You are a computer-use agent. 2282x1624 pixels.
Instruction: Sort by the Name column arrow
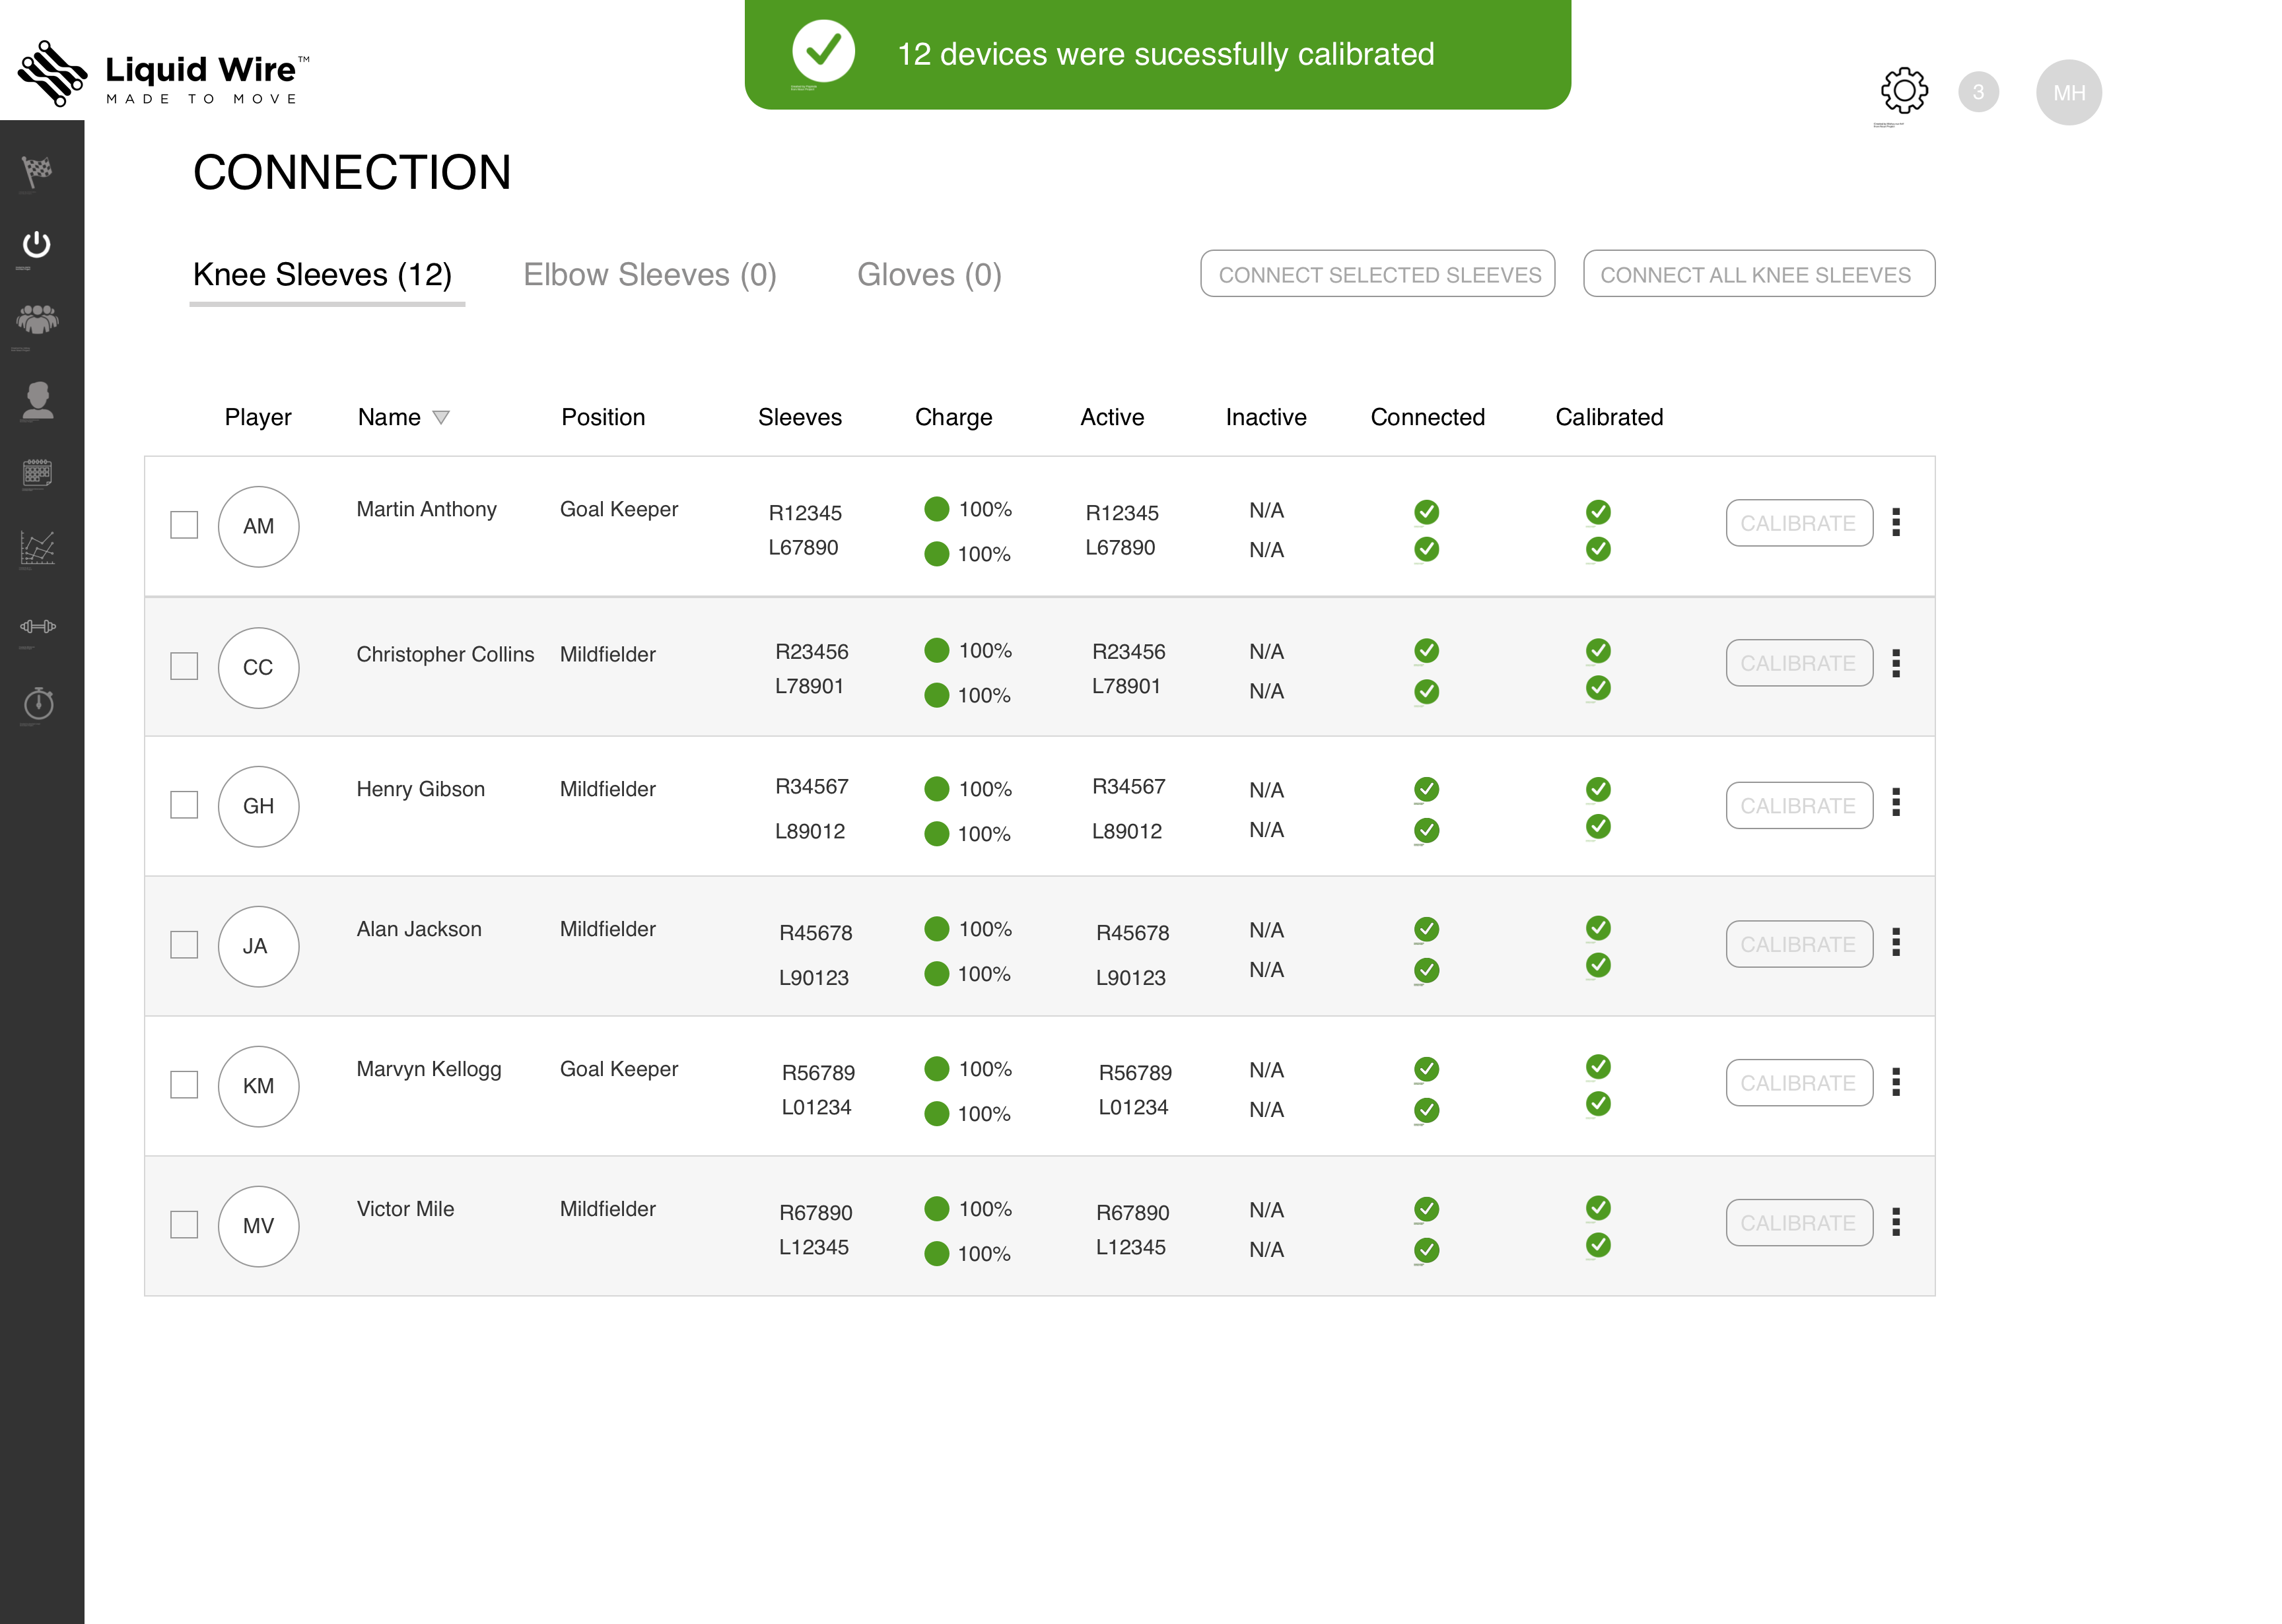coord(441,417)
